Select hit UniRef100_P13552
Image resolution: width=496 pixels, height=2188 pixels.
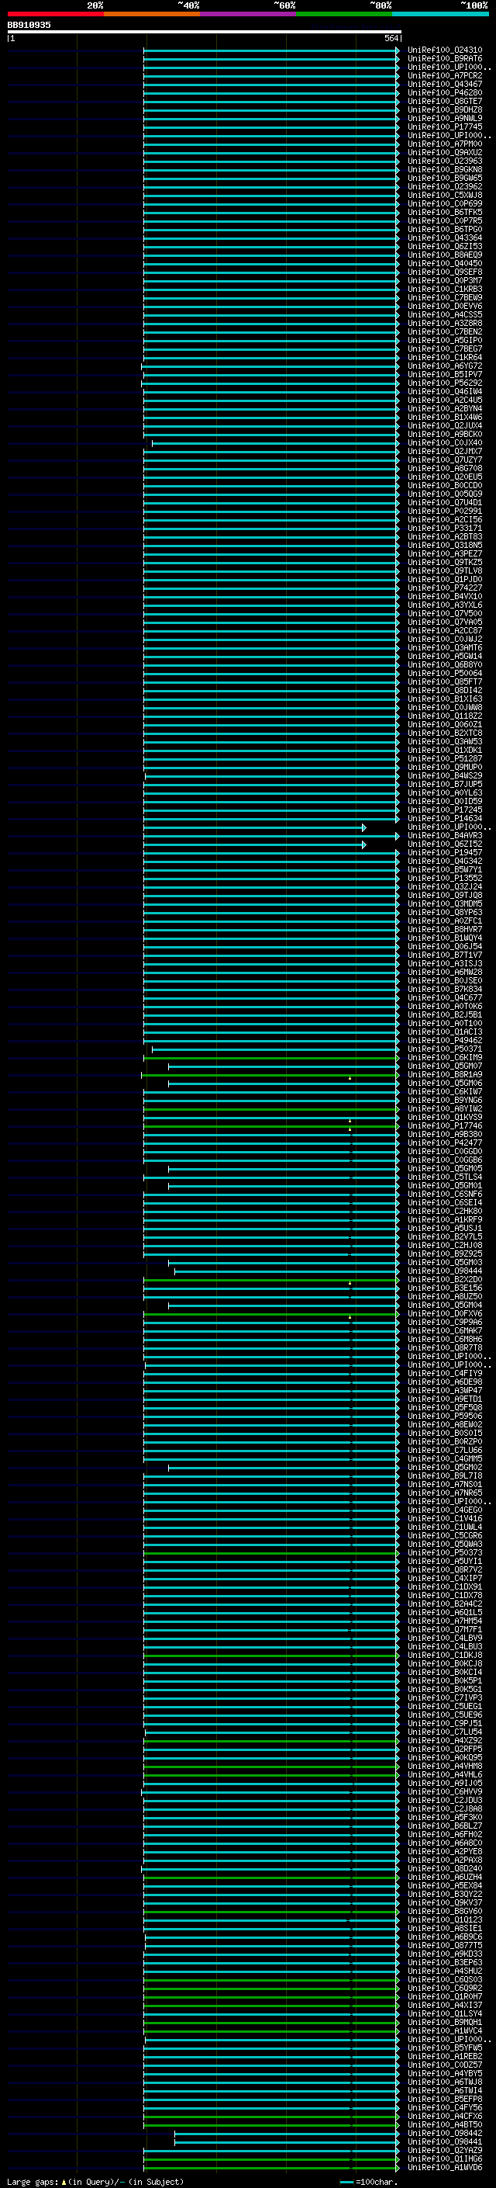tap(444, 879)
